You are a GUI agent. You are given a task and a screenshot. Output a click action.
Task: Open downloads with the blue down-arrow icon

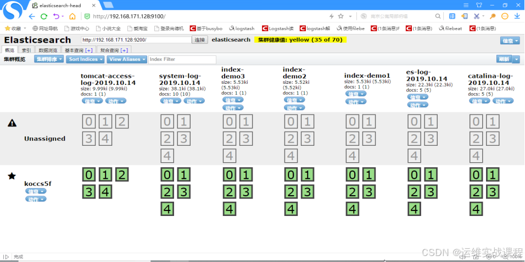[x=517, y=16]
